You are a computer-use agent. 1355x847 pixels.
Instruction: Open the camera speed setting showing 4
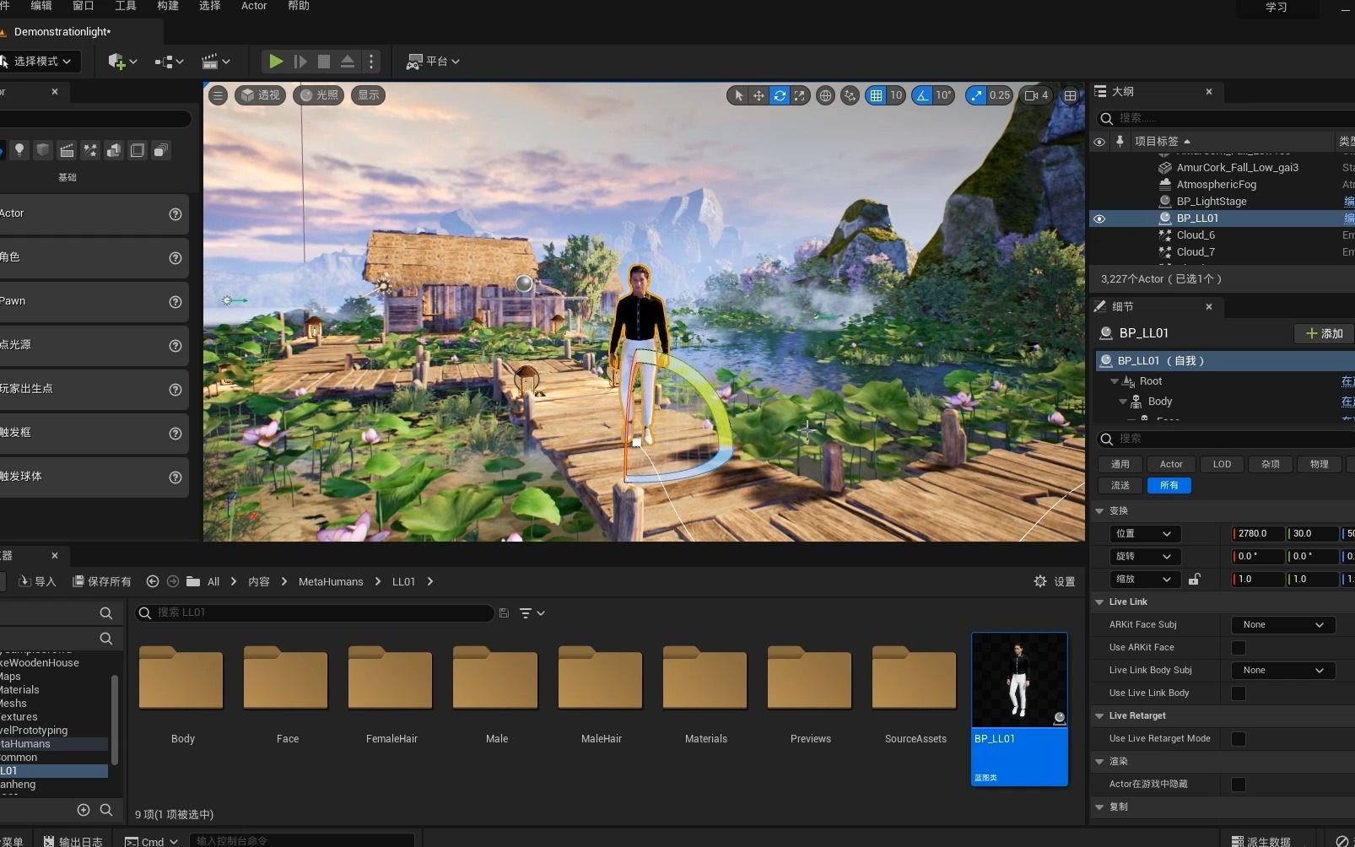(1036, 95)
